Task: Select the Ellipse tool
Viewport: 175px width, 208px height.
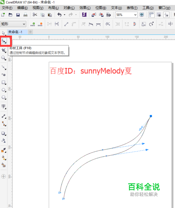Action: [x=3, y=90]
